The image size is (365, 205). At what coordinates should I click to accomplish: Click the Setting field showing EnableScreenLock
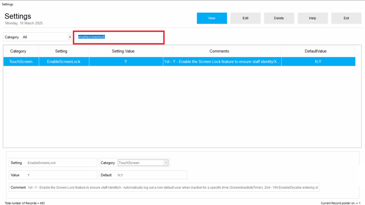pos(53,163)
